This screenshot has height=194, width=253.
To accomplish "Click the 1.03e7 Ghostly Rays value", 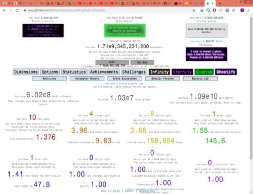I will 122,98.
